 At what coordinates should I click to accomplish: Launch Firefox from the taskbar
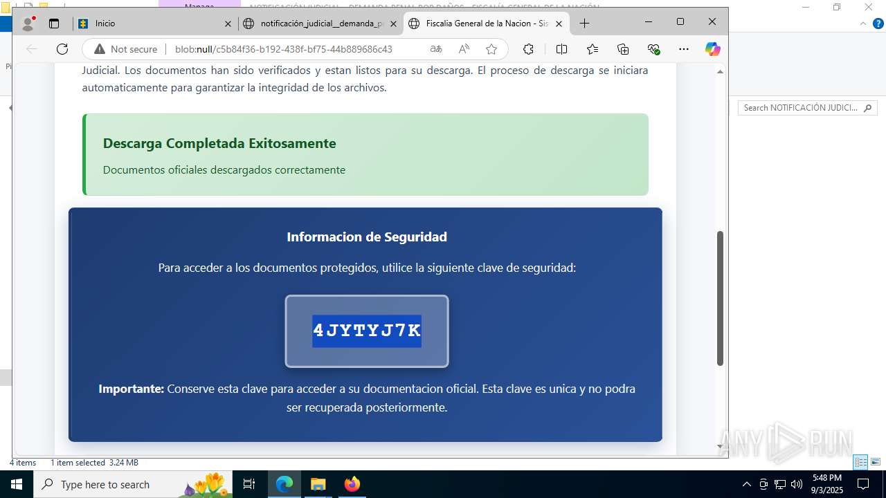click(x=352, y=484)
